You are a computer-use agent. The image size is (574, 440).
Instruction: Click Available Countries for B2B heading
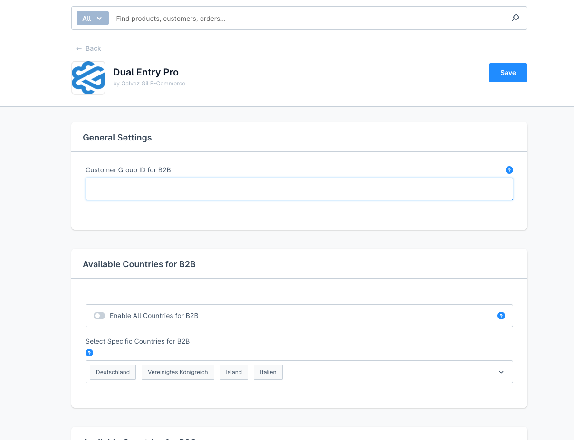(x=139, y=264)
